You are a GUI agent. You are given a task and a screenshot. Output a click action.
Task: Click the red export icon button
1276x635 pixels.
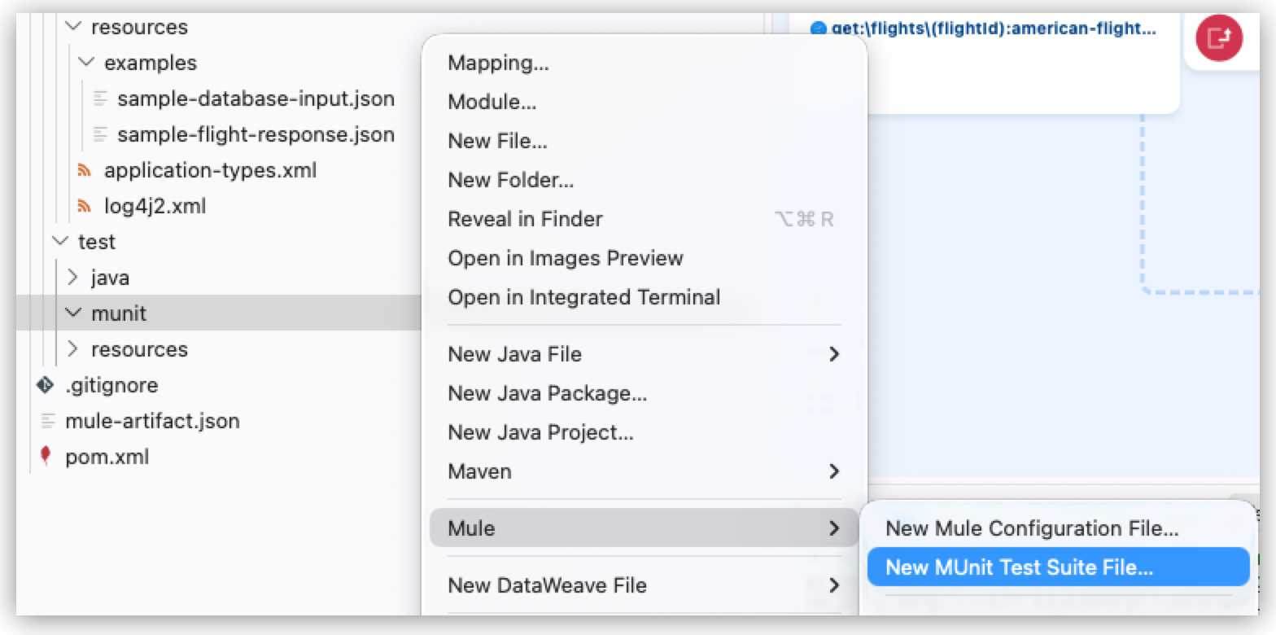point(1218,37)
